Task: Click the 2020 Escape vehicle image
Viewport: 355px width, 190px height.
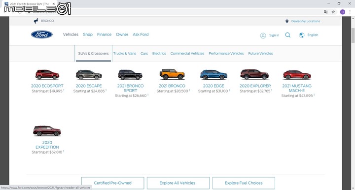Action: pos(89,74)
